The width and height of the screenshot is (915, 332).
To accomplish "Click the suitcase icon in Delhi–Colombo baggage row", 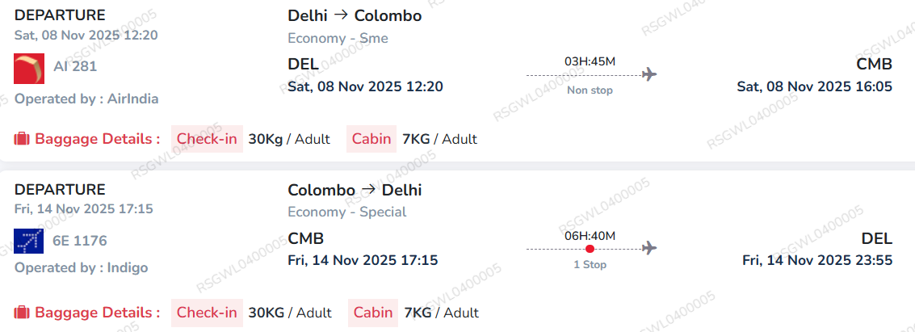I will 22,139.
